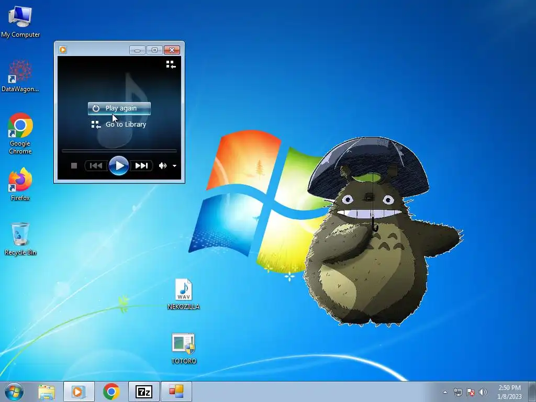Select the DataWagon desktop shortcut
This screenshot has width=536, height=402.
pos(20,76)
